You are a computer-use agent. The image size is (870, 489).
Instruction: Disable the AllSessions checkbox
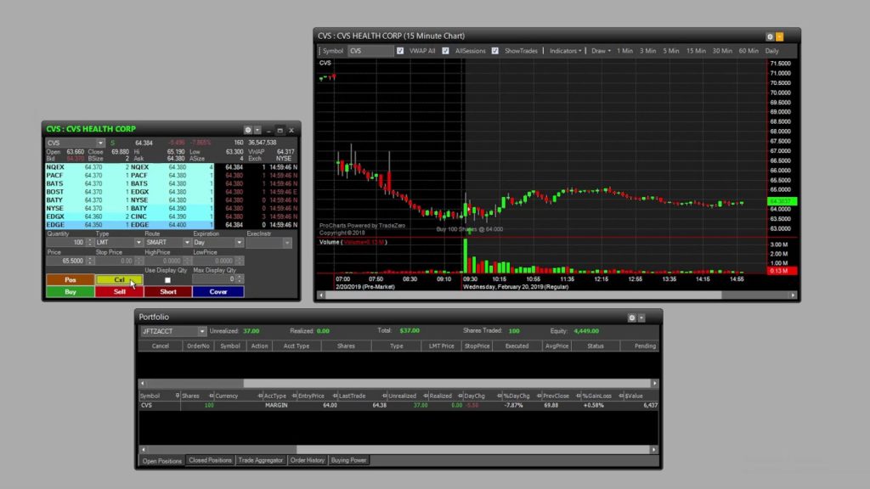pos(444,51)
